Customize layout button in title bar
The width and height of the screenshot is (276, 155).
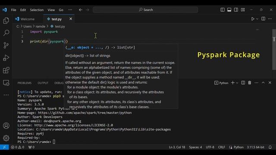[243, 9]
